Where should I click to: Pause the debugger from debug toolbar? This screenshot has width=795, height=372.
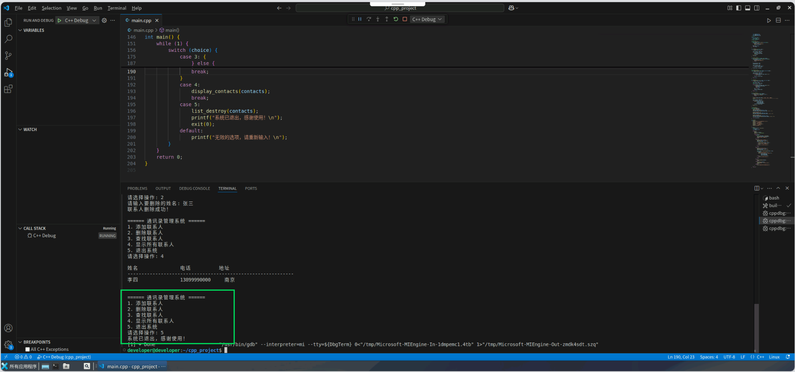(360, 19)
